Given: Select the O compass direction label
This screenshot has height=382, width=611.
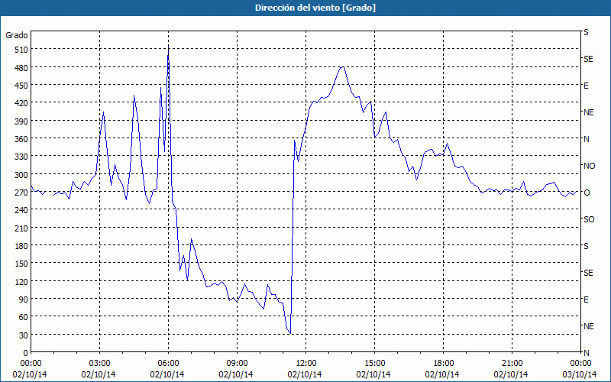Looking at the screenshot, I should click(x=587, y=193).
